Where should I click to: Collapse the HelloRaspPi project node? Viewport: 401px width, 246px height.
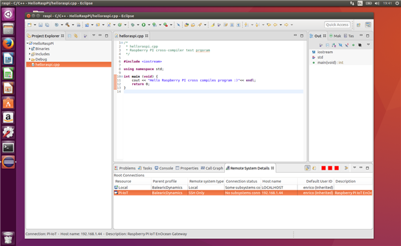27,43
